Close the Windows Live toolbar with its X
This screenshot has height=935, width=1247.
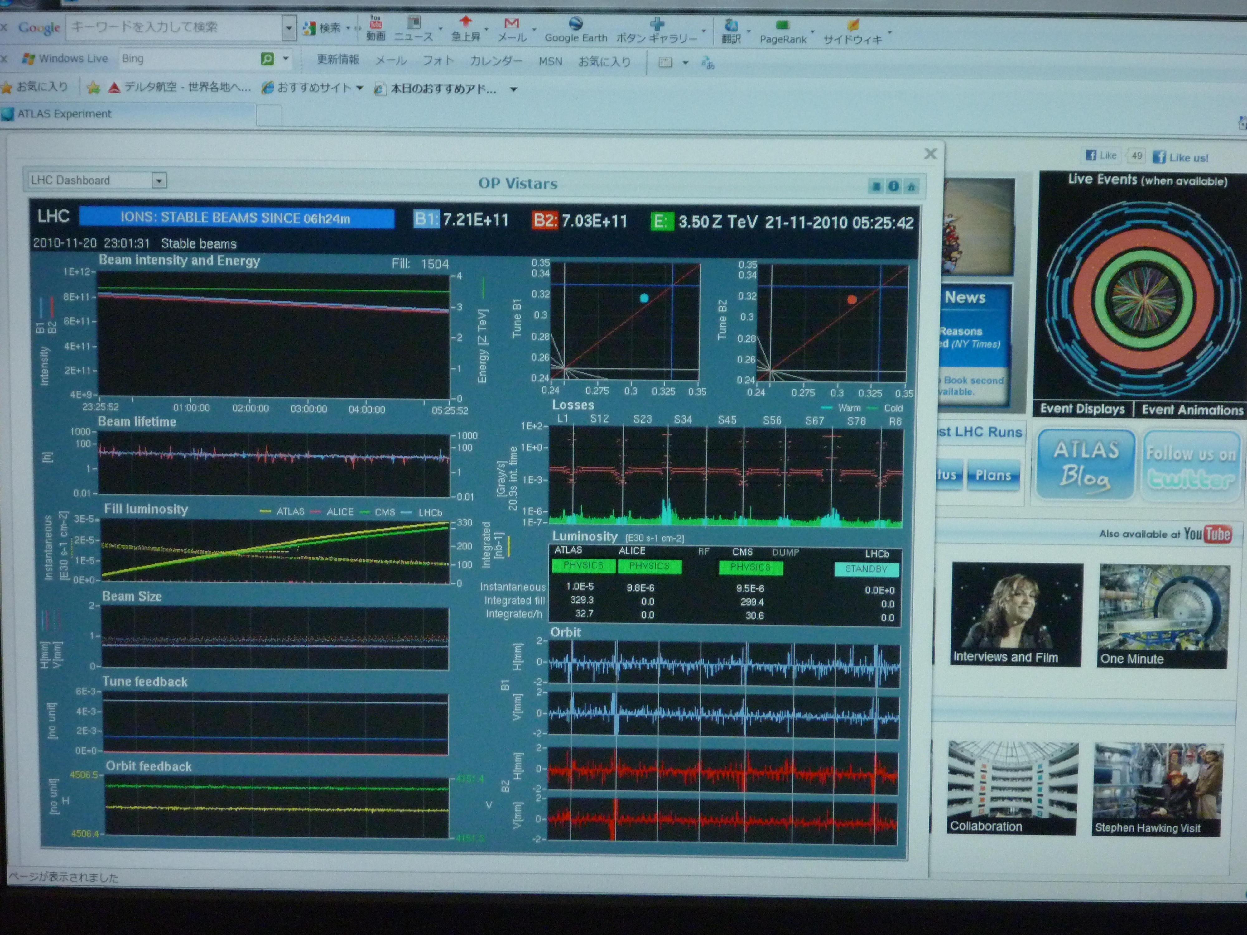pyautogui.click(x=3, y=58)
